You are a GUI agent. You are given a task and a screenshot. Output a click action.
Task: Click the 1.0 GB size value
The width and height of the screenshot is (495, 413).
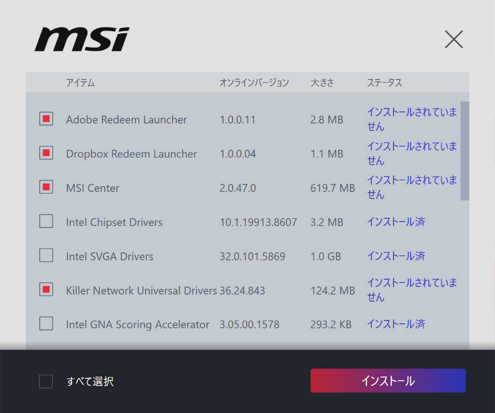(326, 256)
